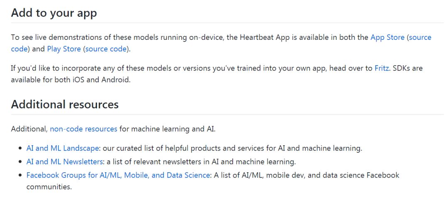
Task: Click the Add to your app heading
Action: tap(54, 13)
